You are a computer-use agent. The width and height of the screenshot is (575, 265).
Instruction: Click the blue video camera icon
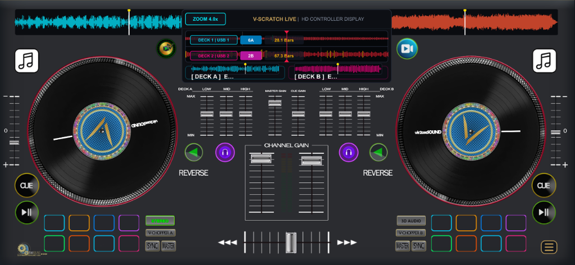point(407,49)
